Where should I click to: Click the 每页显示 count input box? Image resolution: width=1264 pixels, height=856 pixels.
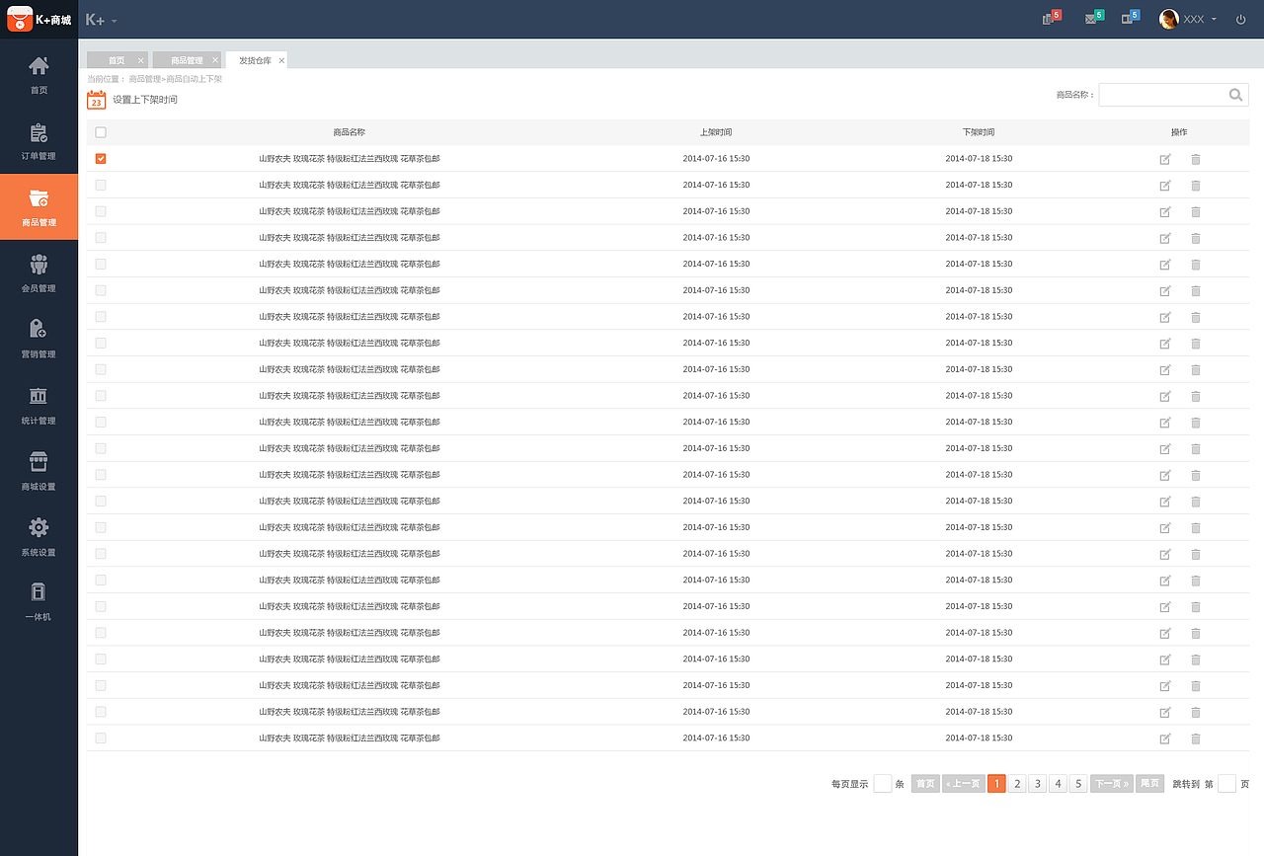click(x=883, y=784)
